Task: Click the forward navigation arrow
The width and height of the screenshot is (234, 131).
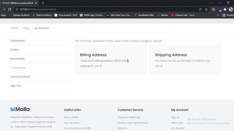Action: point(4,9)
